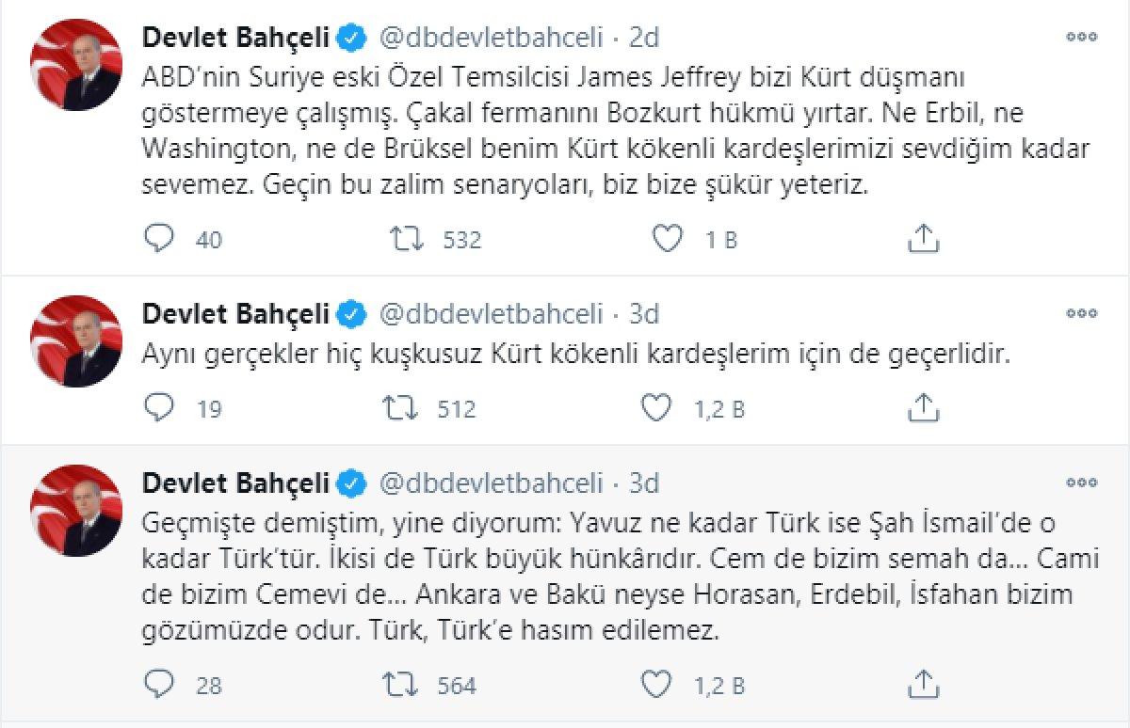Retweet the second tweet

coord(408,408)
